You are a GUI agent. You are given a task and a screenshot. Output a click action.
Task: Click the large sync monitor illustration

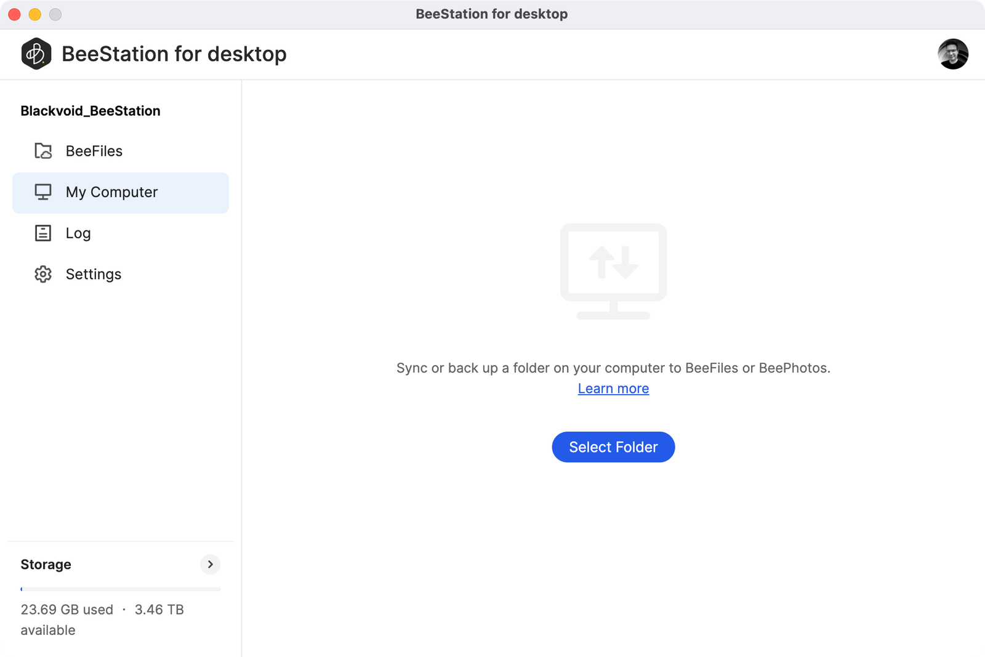pyautogui.click(x=613, y=272)
